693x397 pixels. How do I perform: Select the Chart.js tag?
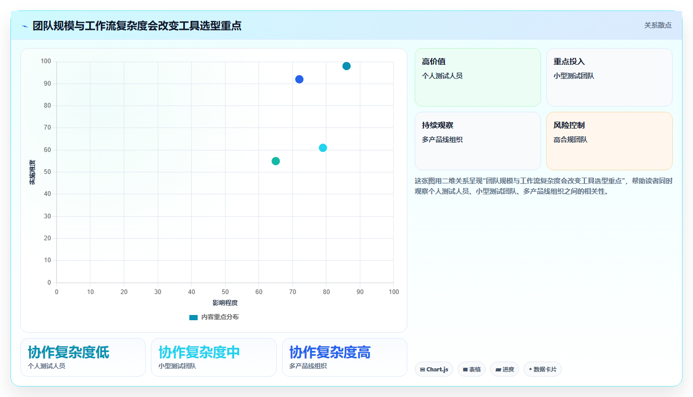(434, 369)
